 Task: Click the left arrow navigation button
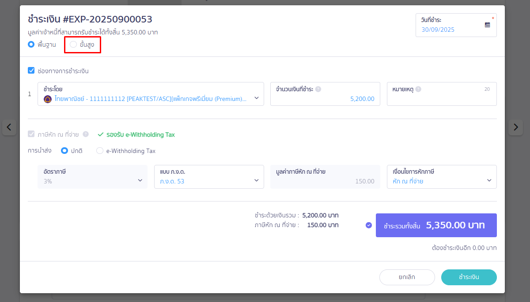pos(9,127)
